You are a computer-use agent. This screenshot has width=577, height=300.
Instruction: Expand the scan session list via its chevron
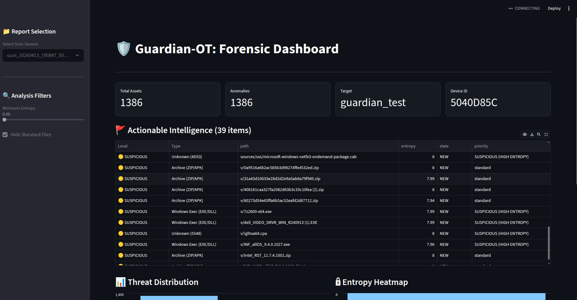77,55
